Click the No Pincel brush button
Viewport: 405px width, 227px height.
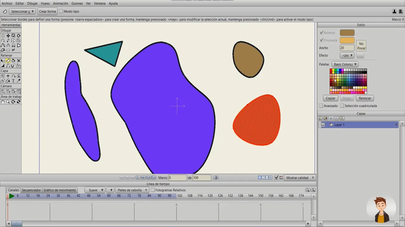tap(361, 46)
